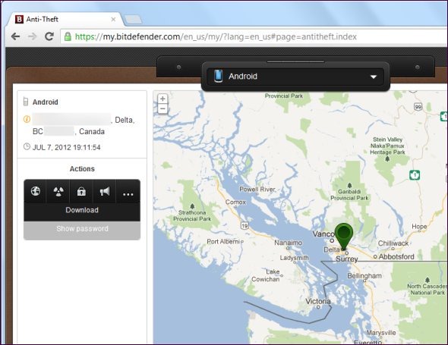Click the Android device name heading
This screenshot has width=448, height=345.
coord(45,102)
